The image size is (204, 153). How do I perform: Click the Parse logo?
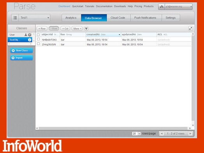(25, 6)
